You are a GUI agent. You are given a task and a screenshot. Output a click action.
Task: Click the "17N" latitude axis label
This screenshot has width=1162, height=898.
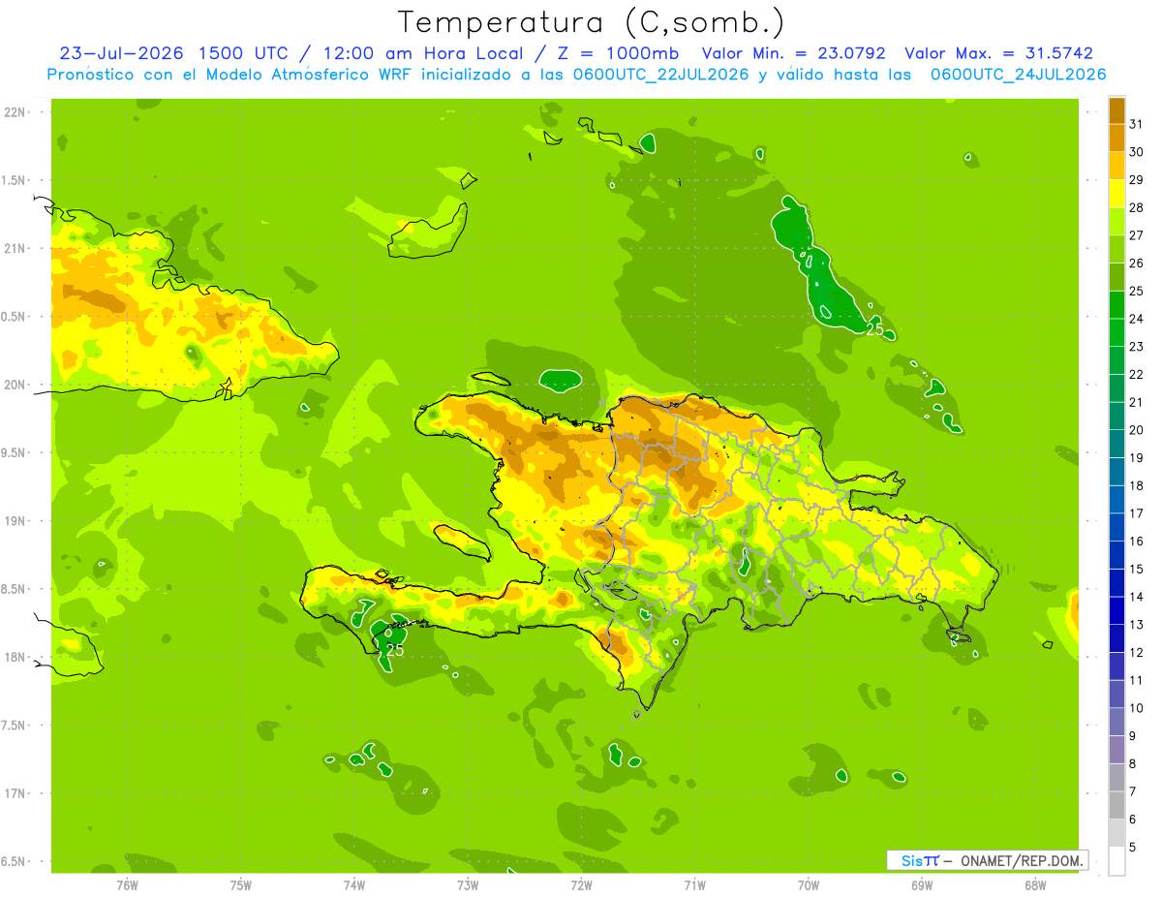[14, 793]
